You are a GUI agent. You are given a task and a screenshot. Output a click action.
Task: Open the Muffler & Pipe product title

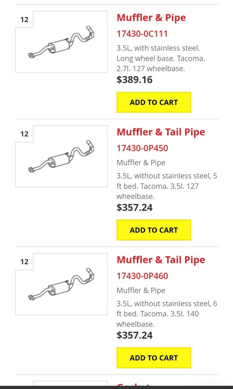pyautogui.click(x=151, y=18)
